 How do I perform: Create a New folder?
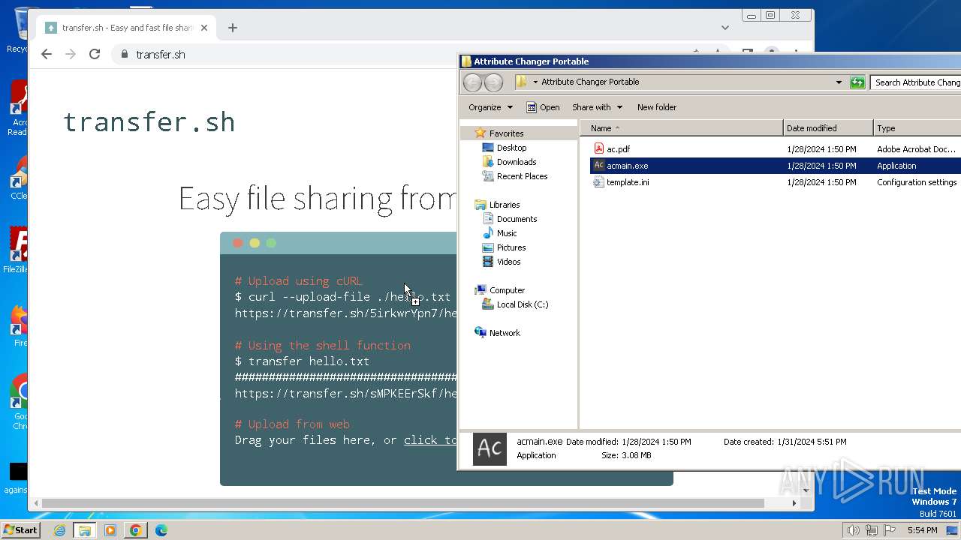point(657,107)
